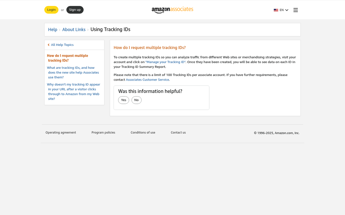Click Yes to mark information helpful

pyautogui.click(x=124, y=100)
